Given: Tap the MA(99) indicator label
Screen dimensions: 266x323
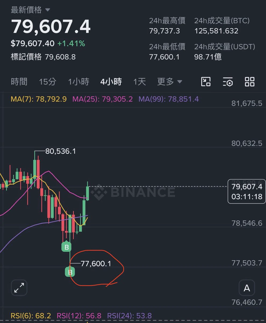Looking at the screenshot, I should [169, 99].
